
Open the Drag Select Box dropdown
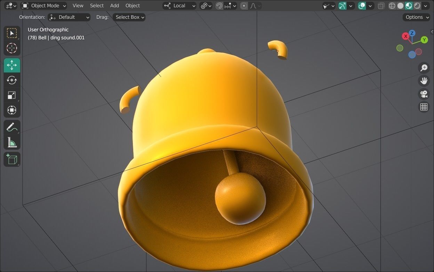tap(129, 17)
